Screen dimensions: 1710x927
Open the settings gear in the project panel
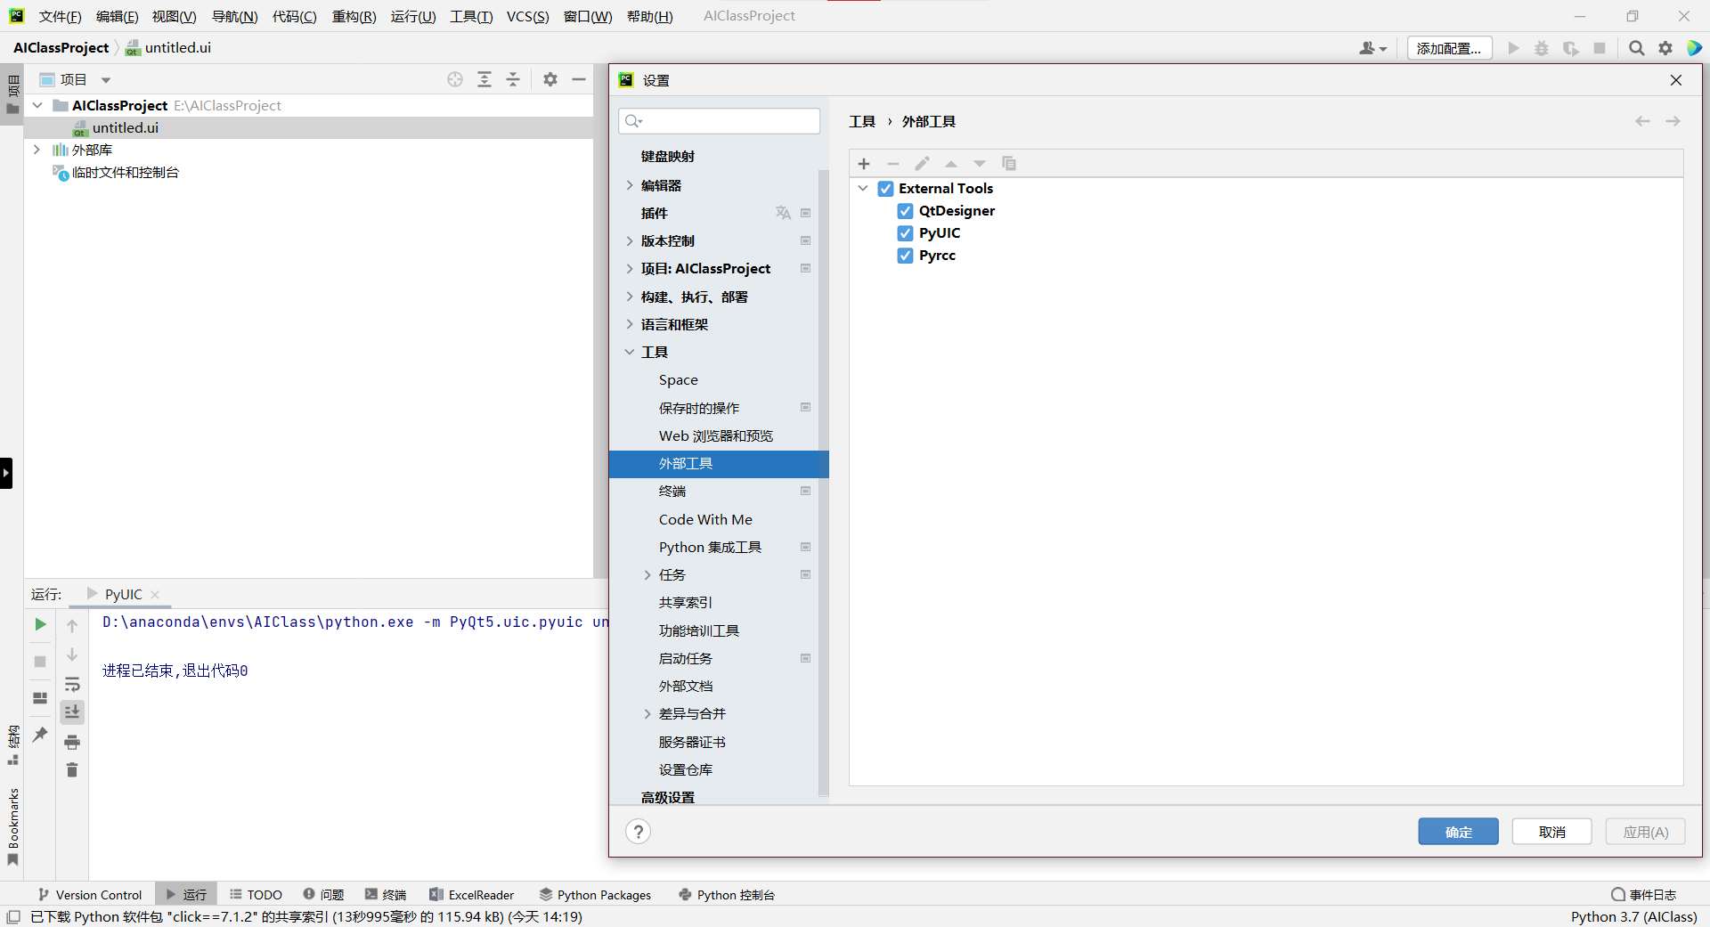[550, 79]
